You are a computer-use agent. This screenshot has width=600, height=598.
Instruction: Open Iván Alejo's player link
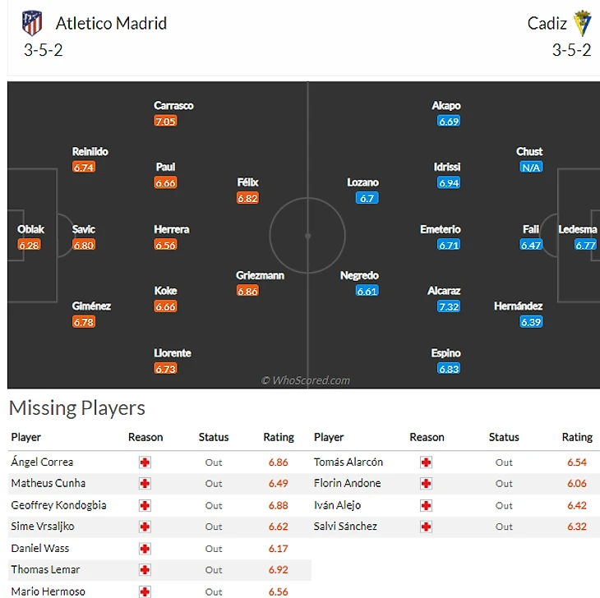click(x=337, y=505)
